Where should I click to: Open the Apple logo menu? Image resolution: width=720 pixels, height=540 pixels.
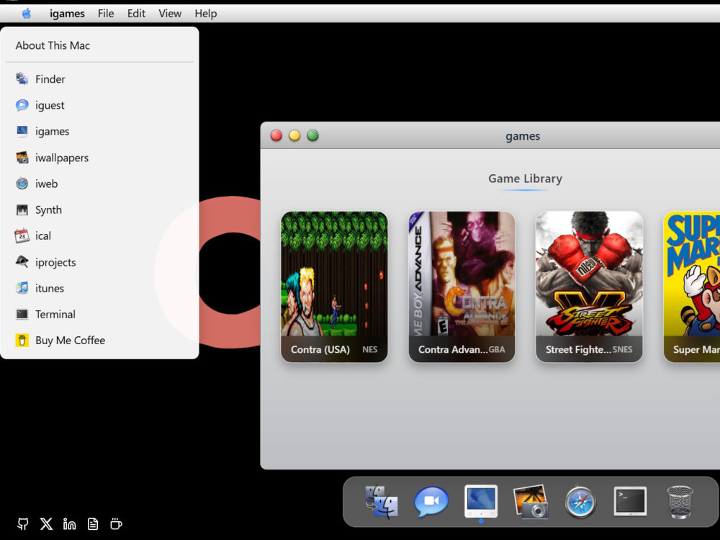coord(27,13)
